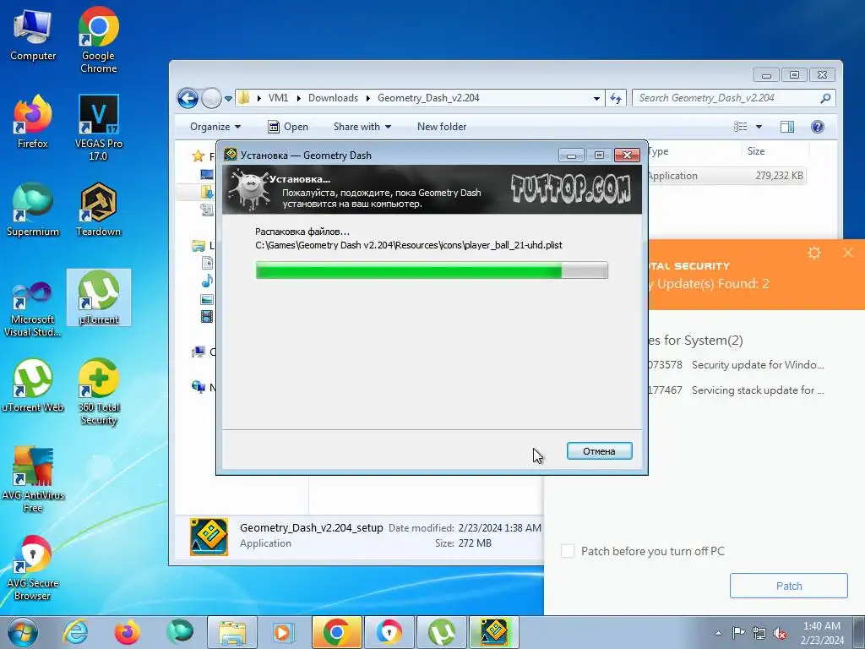This screenshot has height=649, width=865.
Task: Open the Computer desktop icon
Action: (x=33, y=35)
